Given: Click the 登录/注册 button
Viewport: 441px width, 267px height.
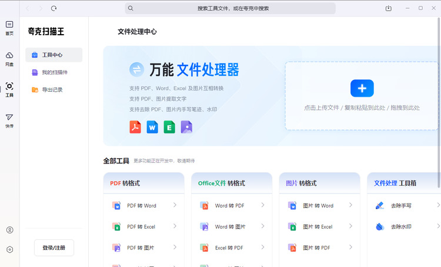Looking at the screenshot, I should 54,248.
